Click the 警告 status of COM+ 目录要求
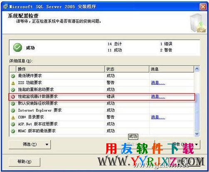 [111, 117]
